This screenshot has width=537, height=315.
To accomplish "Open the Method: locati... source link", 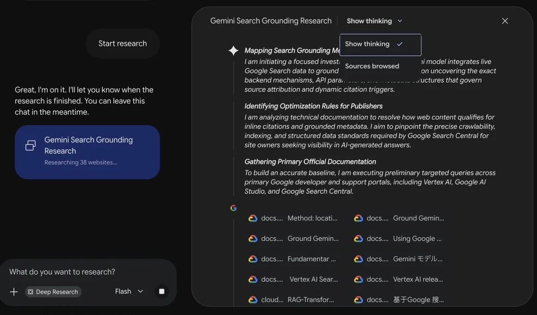I will pos(293,218).
